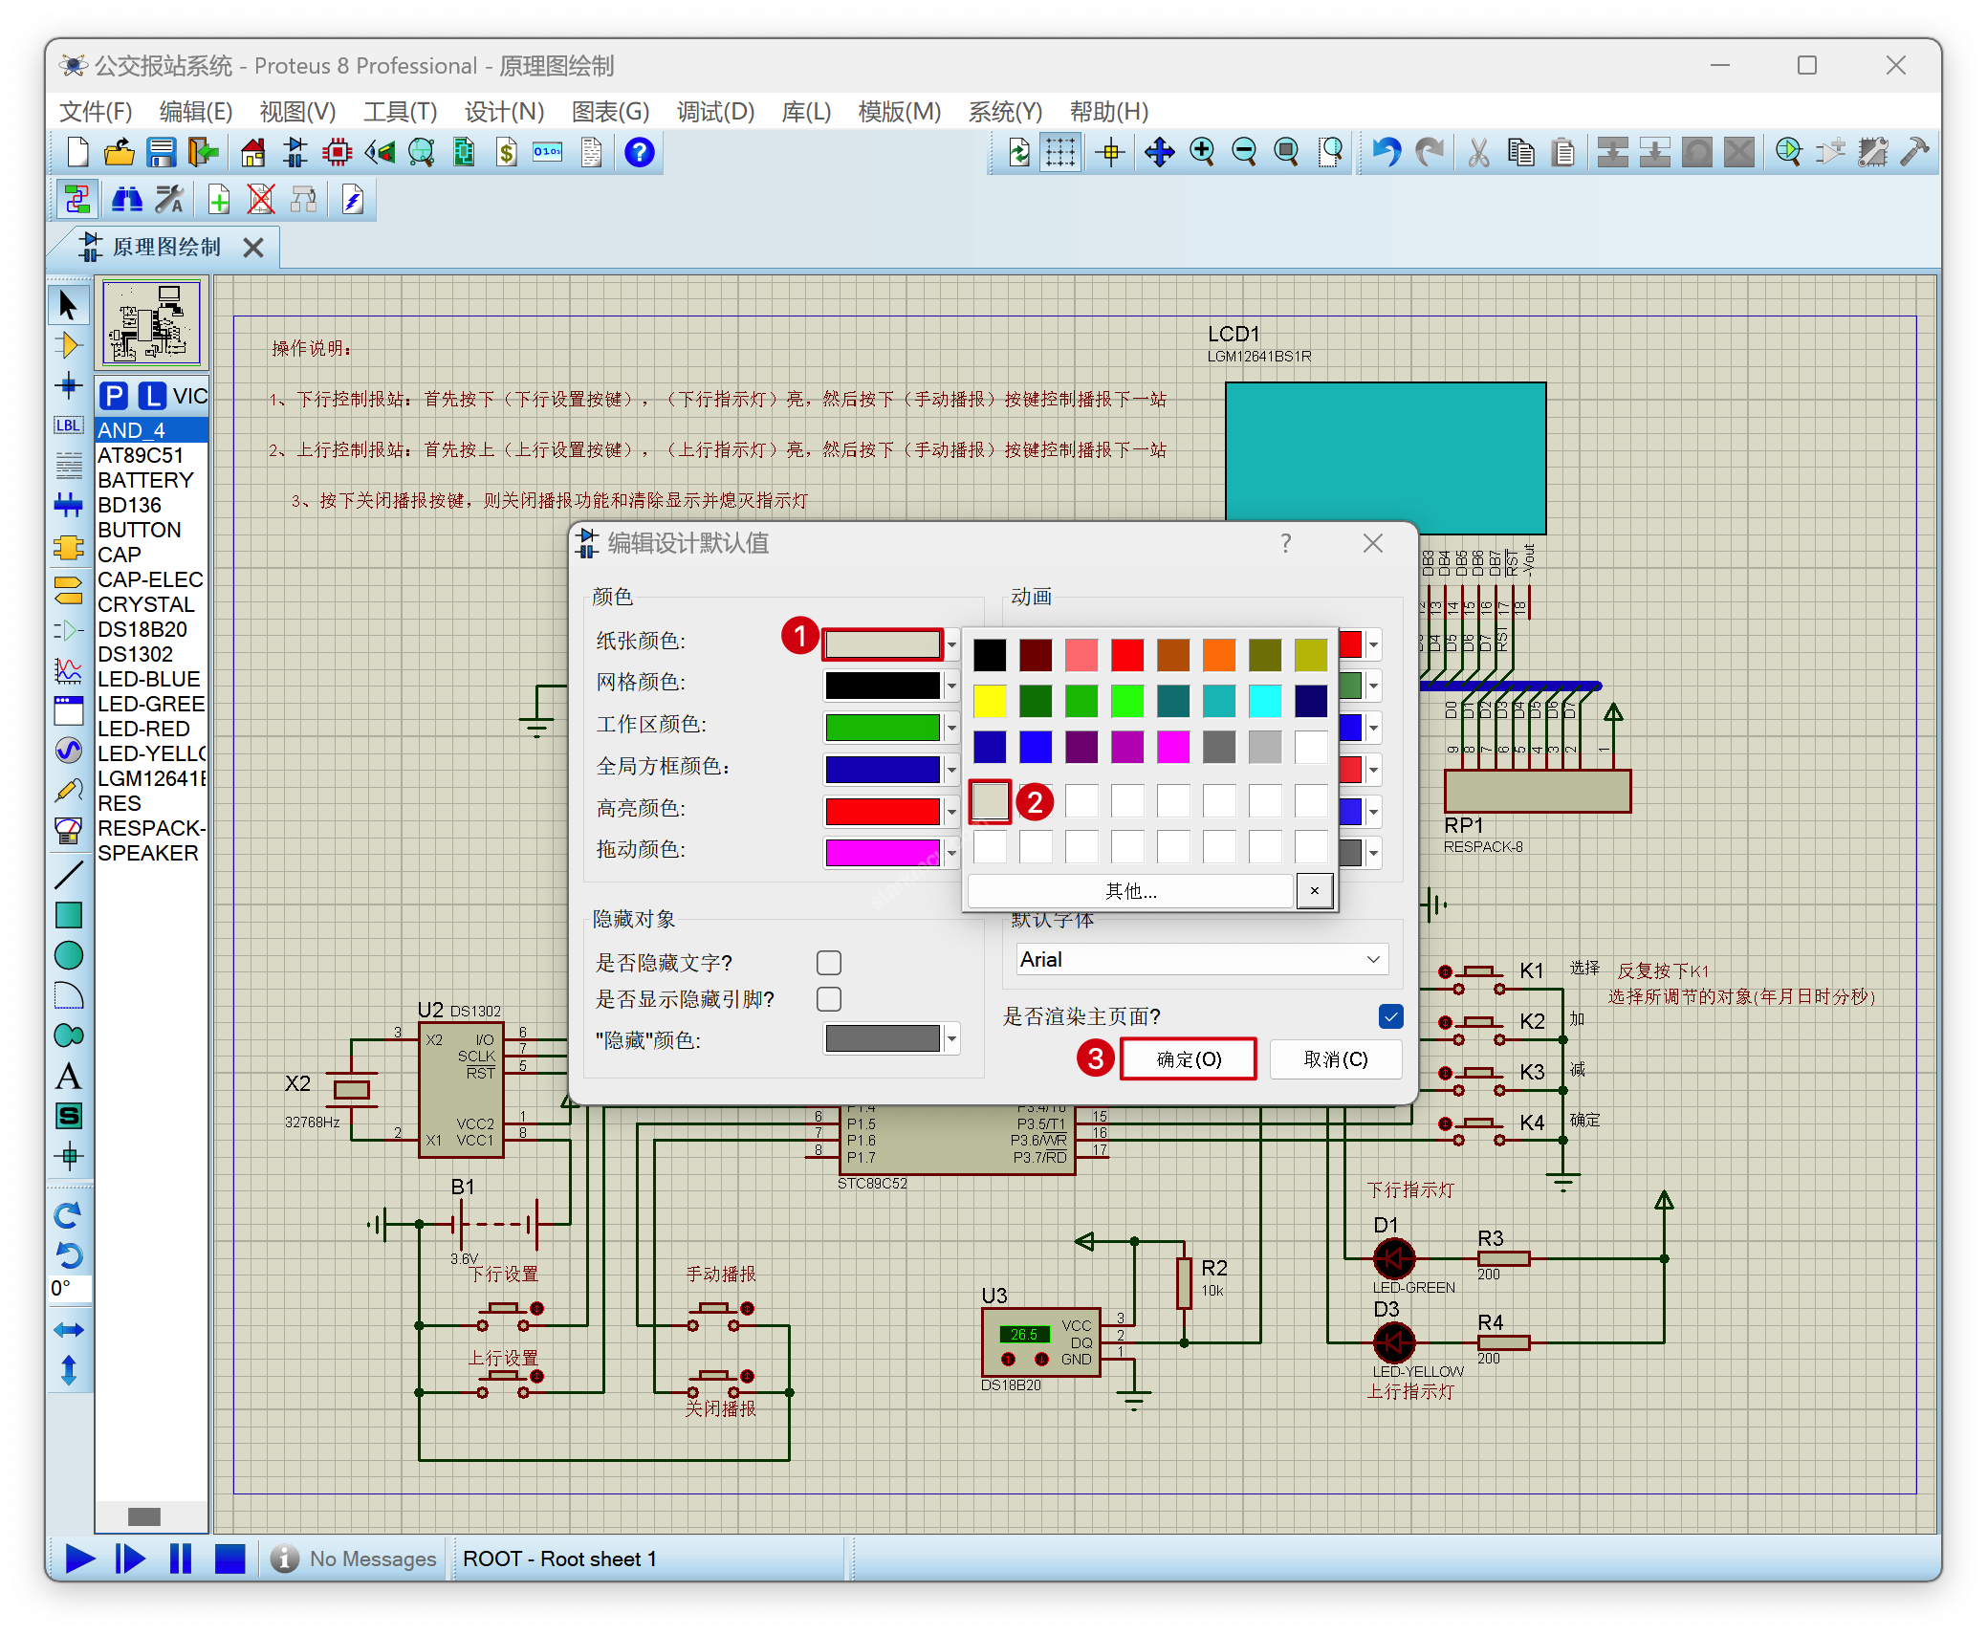The width and height of the screenshot is (1987, 1635).
Task: Open the 调试(D) menu
Action: pos(715,112)
